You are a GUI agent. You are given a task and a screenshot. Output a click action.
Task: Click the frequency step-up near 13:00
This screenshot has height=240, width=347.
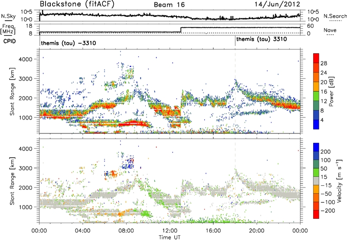pos(181,30)
